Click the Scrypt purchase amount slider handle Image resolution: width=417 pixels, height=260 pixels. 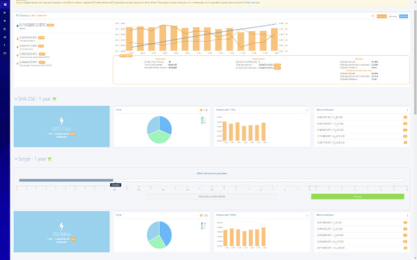[116, 181]
